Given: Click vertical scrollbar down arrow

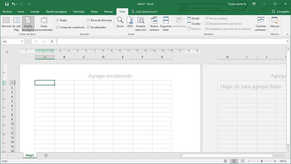Looking at the screenshot, I should (x=288, y=151).
